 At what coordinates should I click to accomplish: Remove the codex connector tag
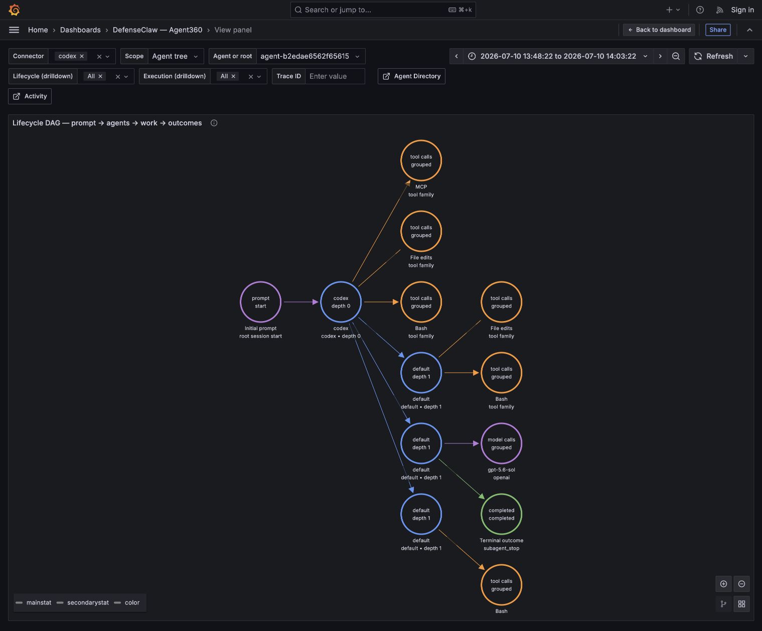tap(82, 56)
